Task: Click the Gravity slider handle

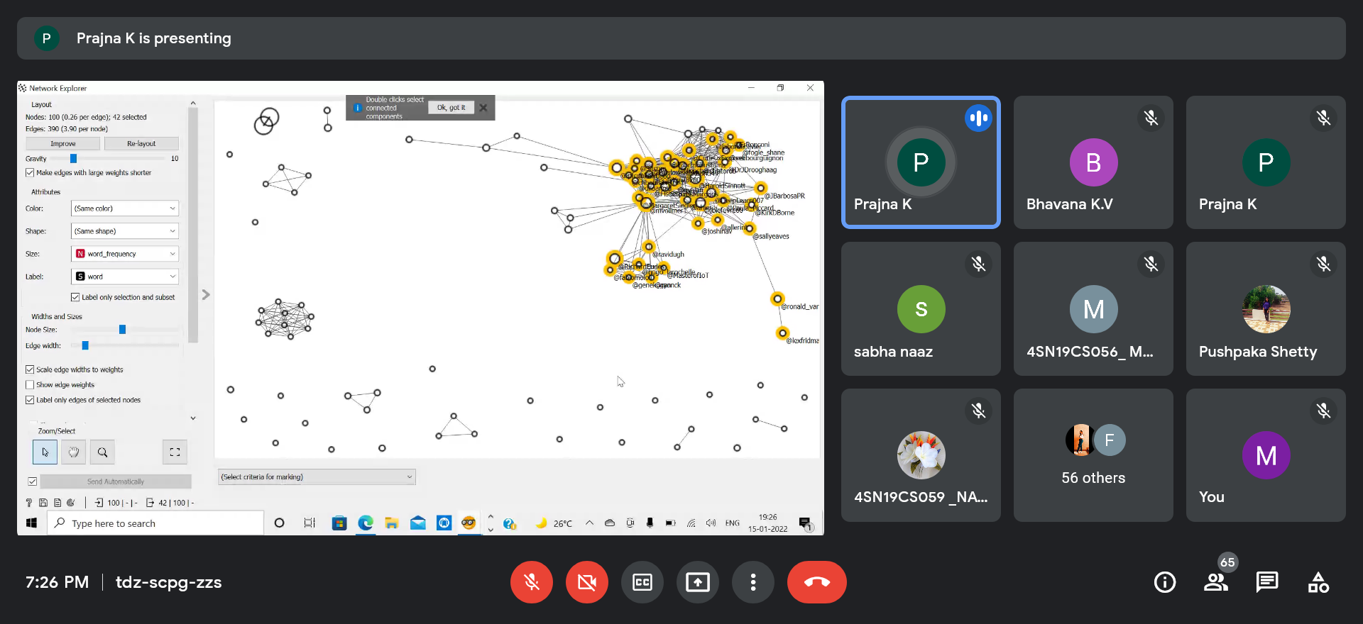Action: point(73,159)
